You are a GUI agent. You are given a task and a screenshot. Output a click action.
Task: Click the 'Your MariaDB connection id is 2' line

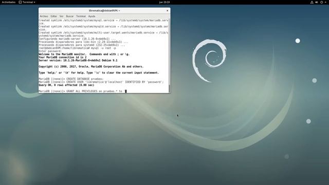pyautogui.click(x=62, y=57)
